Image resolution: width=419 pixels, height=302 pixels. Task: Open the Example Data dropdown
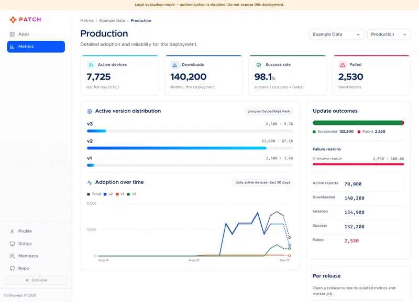[336, 34]
